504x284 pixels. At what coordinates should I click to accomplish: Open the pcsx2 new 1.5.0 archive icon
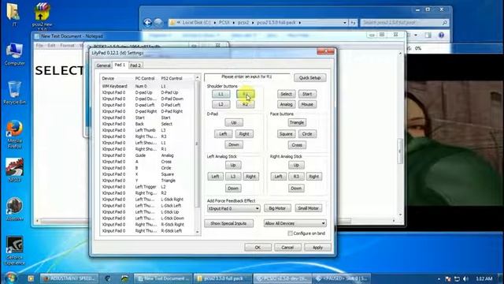42,16
